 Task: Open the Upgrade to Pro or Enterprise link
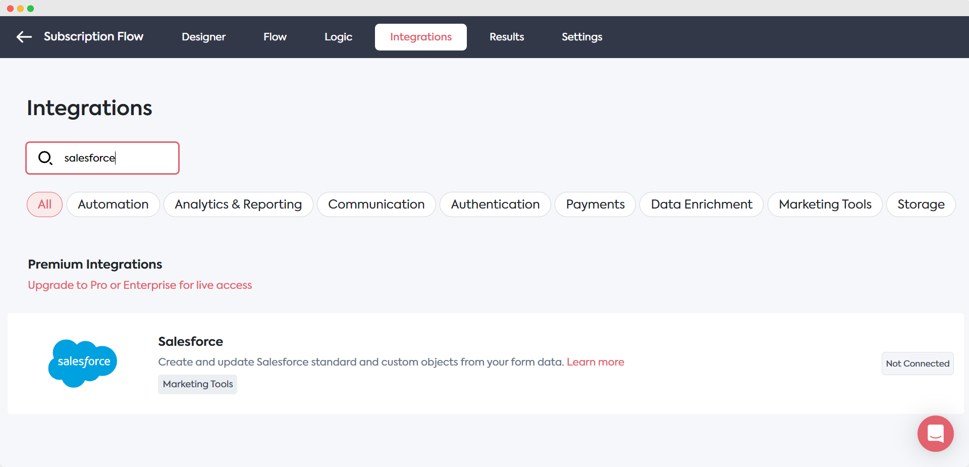(140, 285)
